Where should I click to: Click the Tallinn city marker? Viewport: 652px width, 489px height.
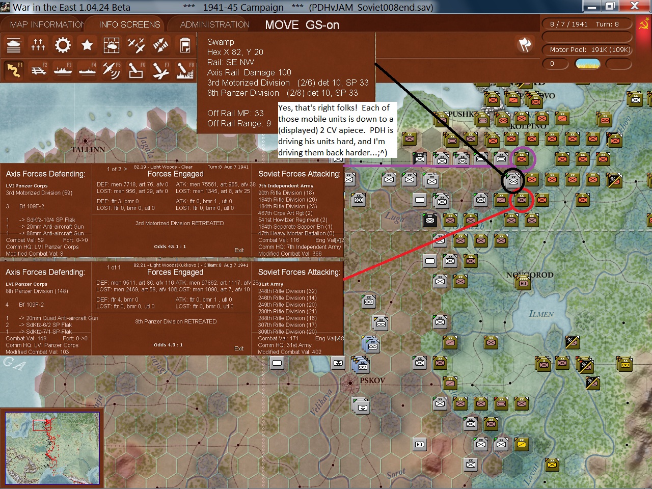[85, 141]
